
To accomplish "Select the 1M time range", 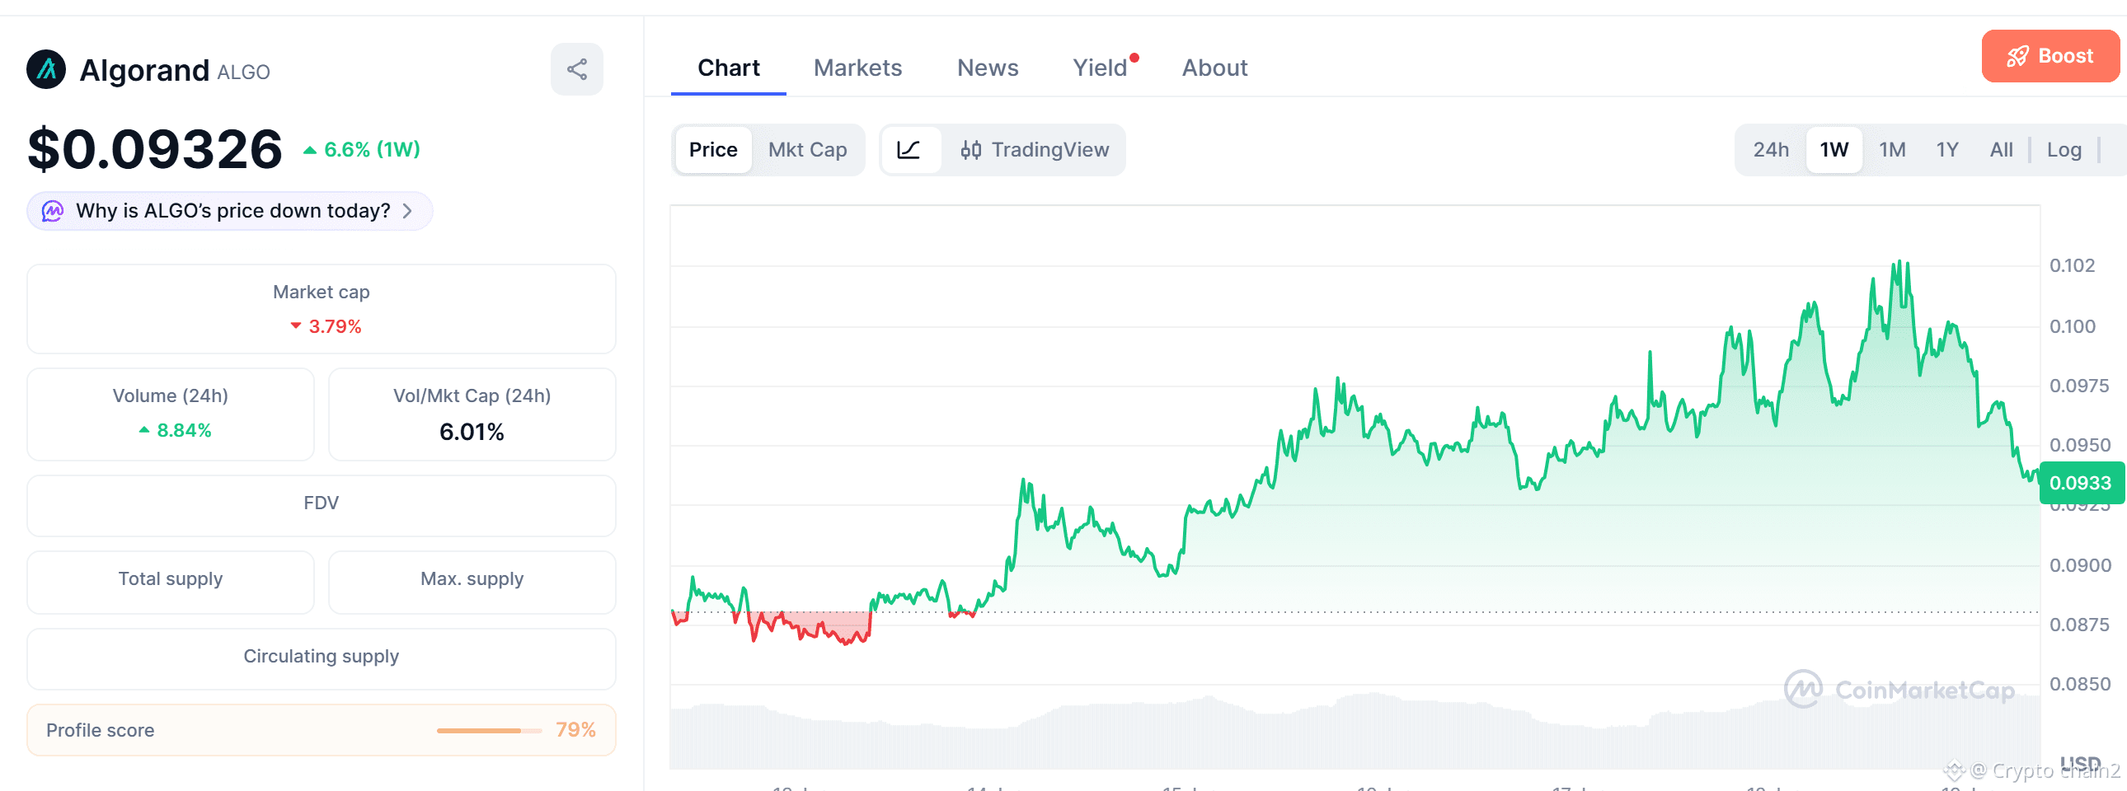I will (1892, 150).
